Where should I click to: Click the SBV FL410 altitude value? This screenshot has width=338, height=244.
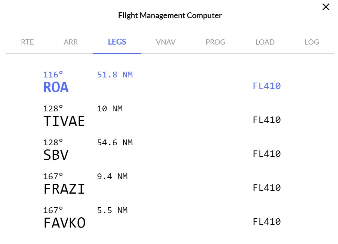(267, 154)
